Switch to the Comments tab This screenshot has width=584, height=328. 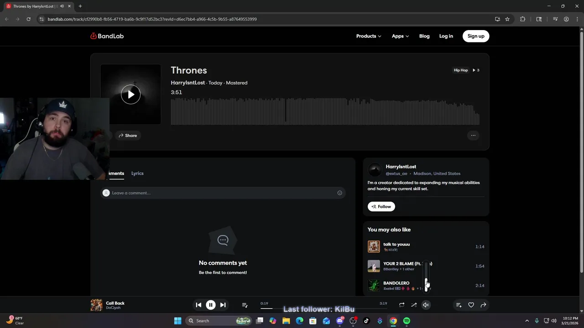click(x=116, y=173)
